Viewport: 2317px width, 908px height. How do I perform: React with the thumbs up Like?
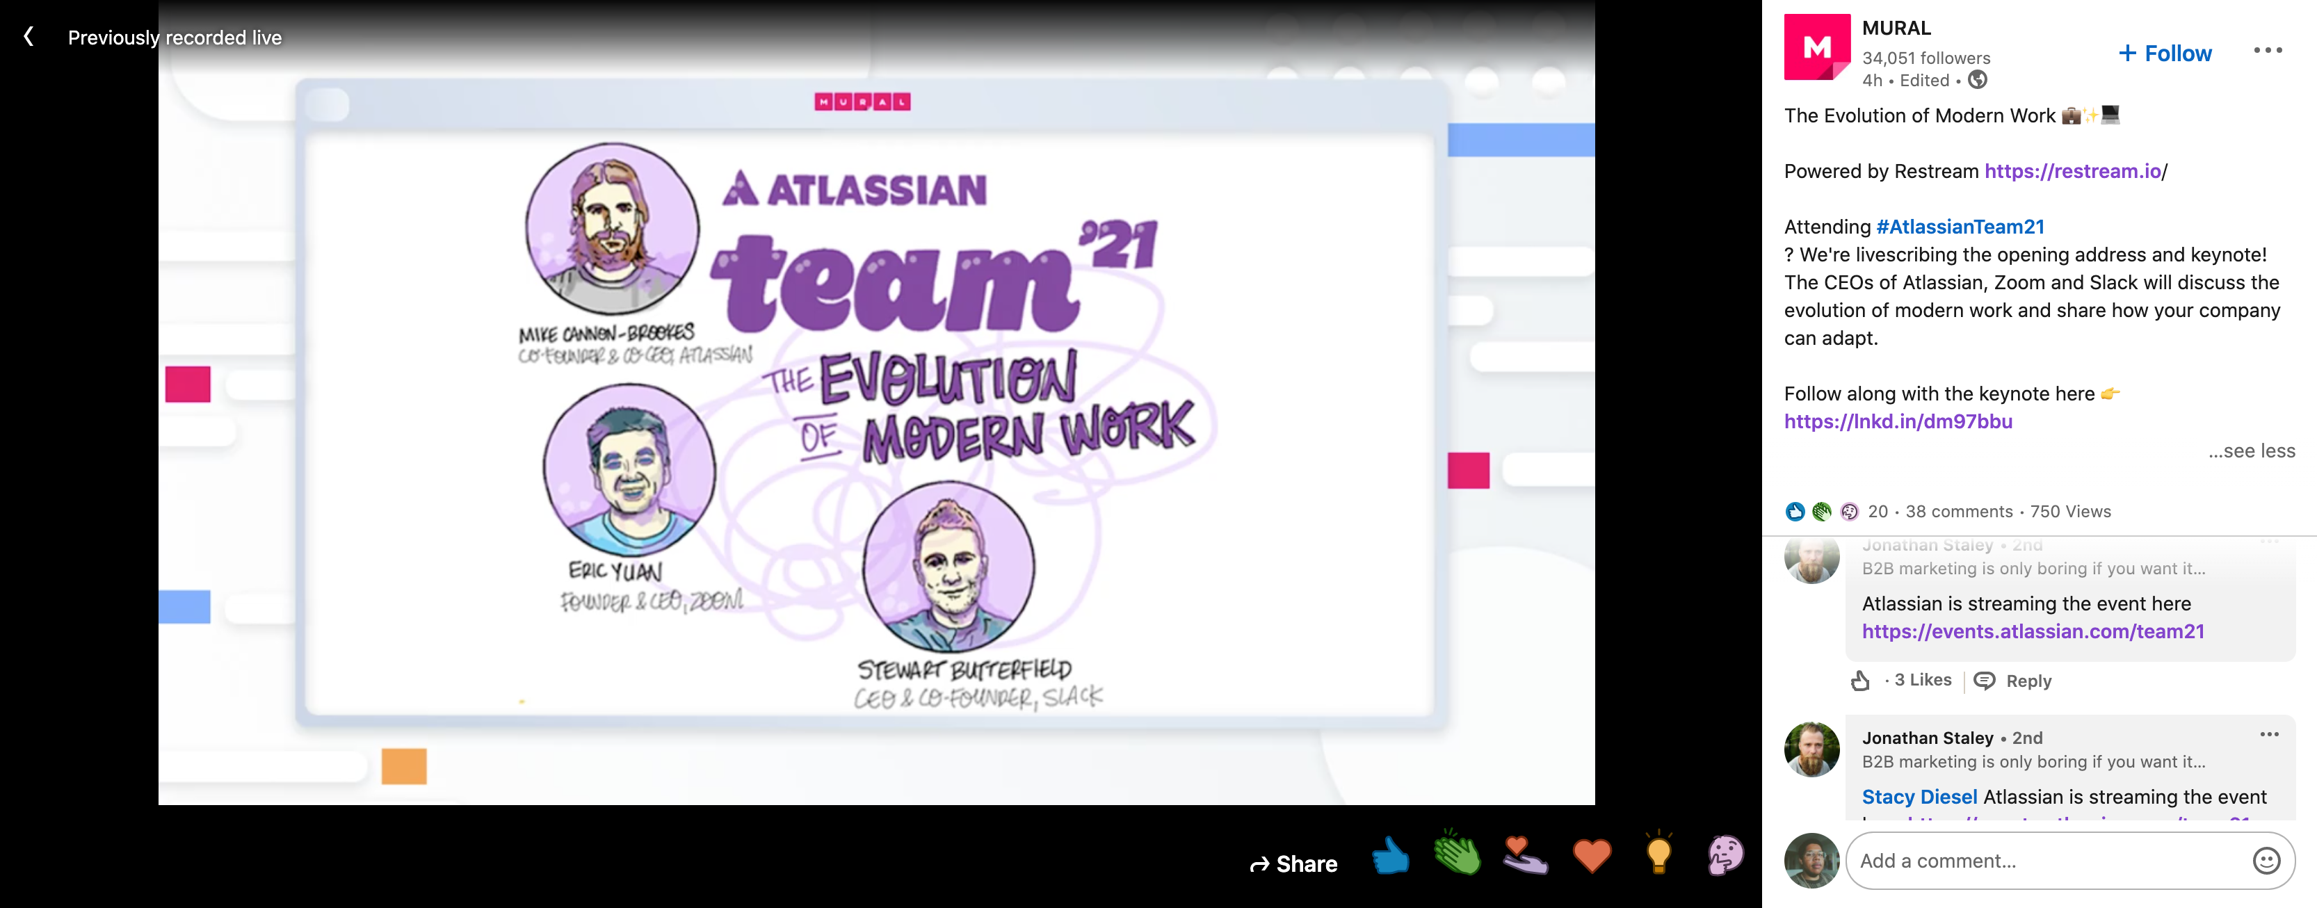coord(1391,855)
